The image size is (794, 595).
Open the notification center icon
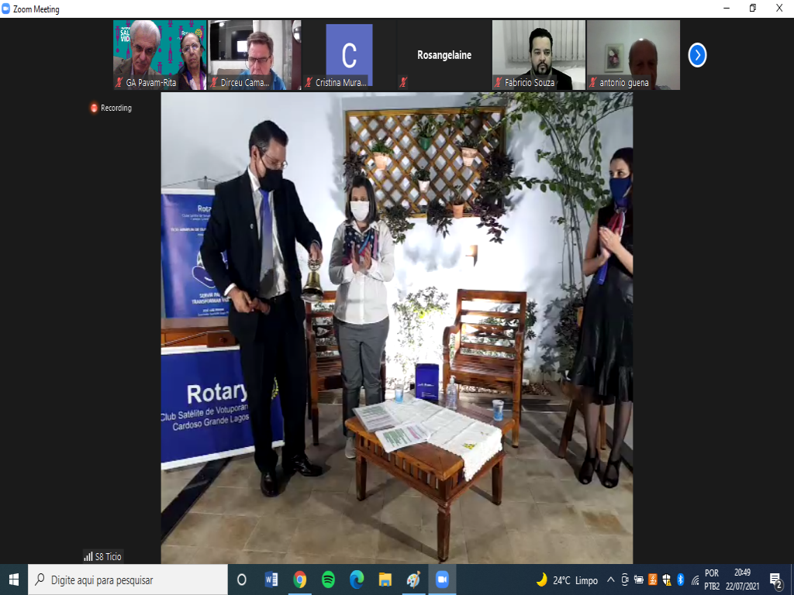[775, 580]
